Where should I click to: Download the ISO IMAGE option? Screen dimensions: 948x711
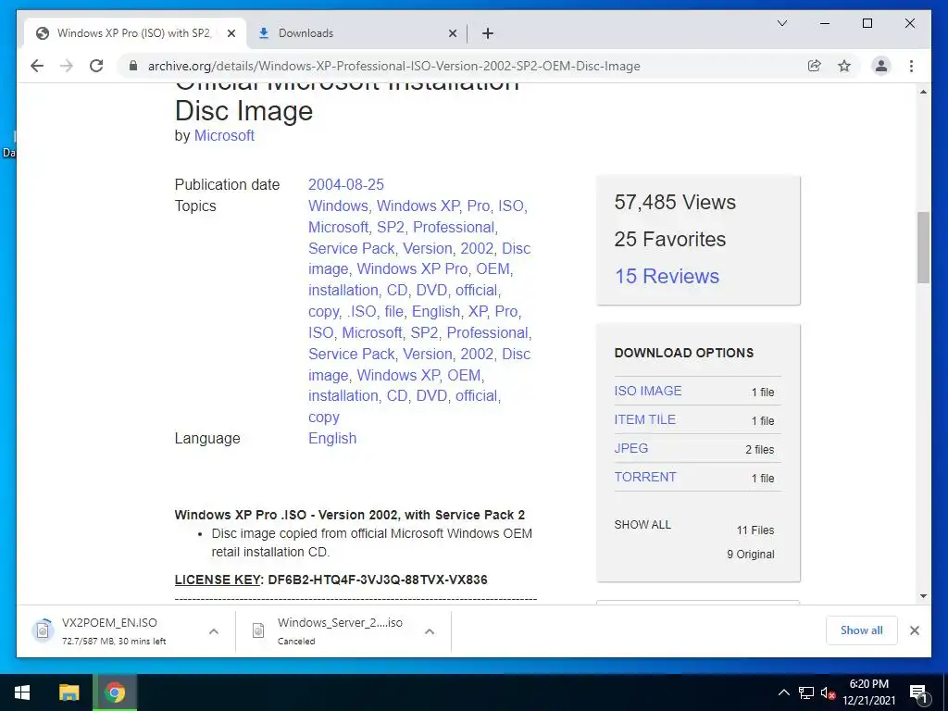(x=647, y=392)
